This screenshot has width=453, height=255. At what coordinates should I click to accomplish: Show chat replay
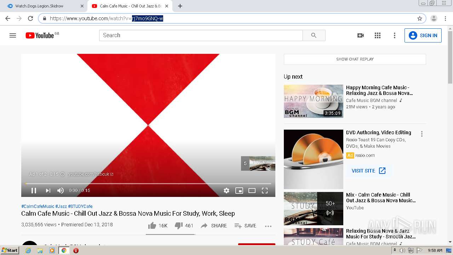[355, 59]
